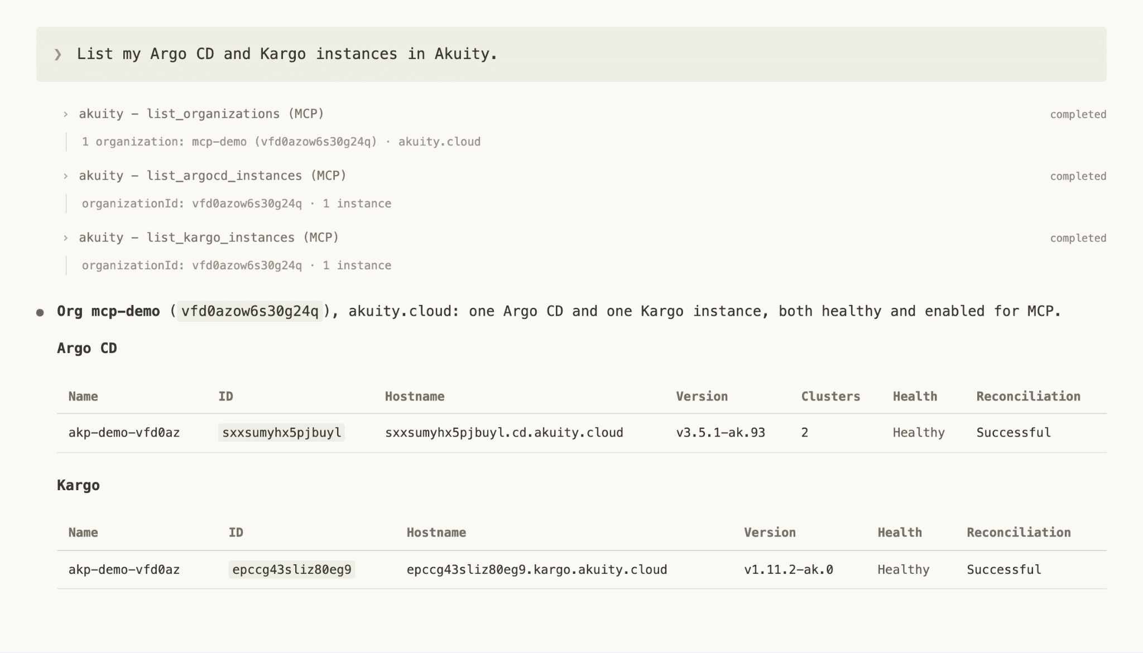The height and width of the screenshot is (653, 1143).
Task: Click the Argo CD table 'Hostname' header
Action: [x=415, y=396]
